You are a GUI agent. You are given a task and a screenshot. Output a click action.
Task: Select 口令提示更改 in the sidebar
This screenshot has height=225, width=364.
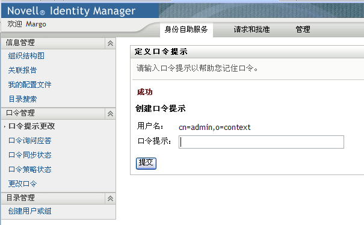(x=31, y=126)
